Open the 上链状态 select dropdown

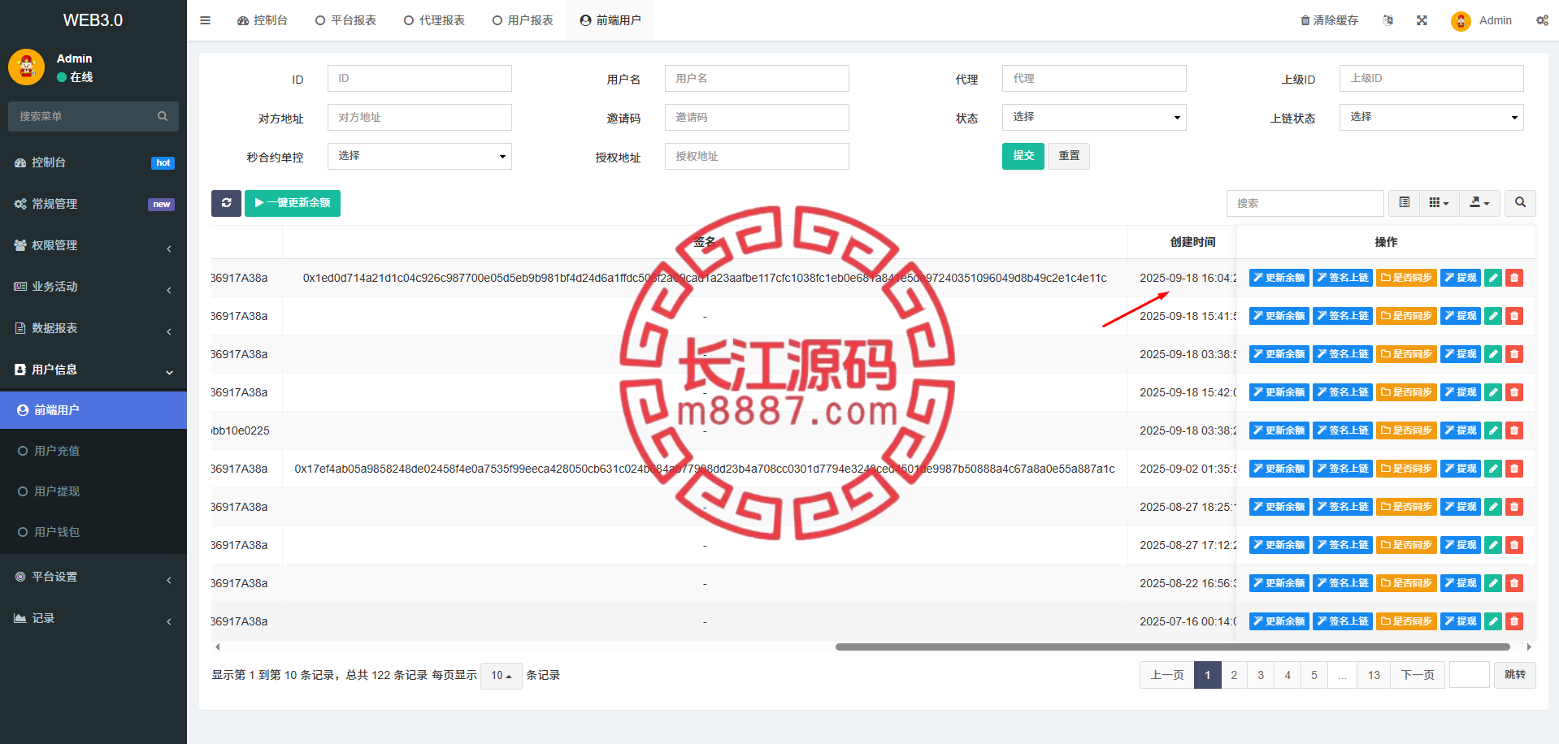click(x=1431, y=117)
